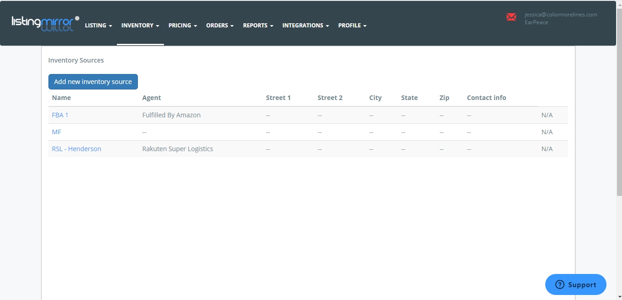
Task: Open the FBA 1 inventory source
Action: tap(60, 115)
